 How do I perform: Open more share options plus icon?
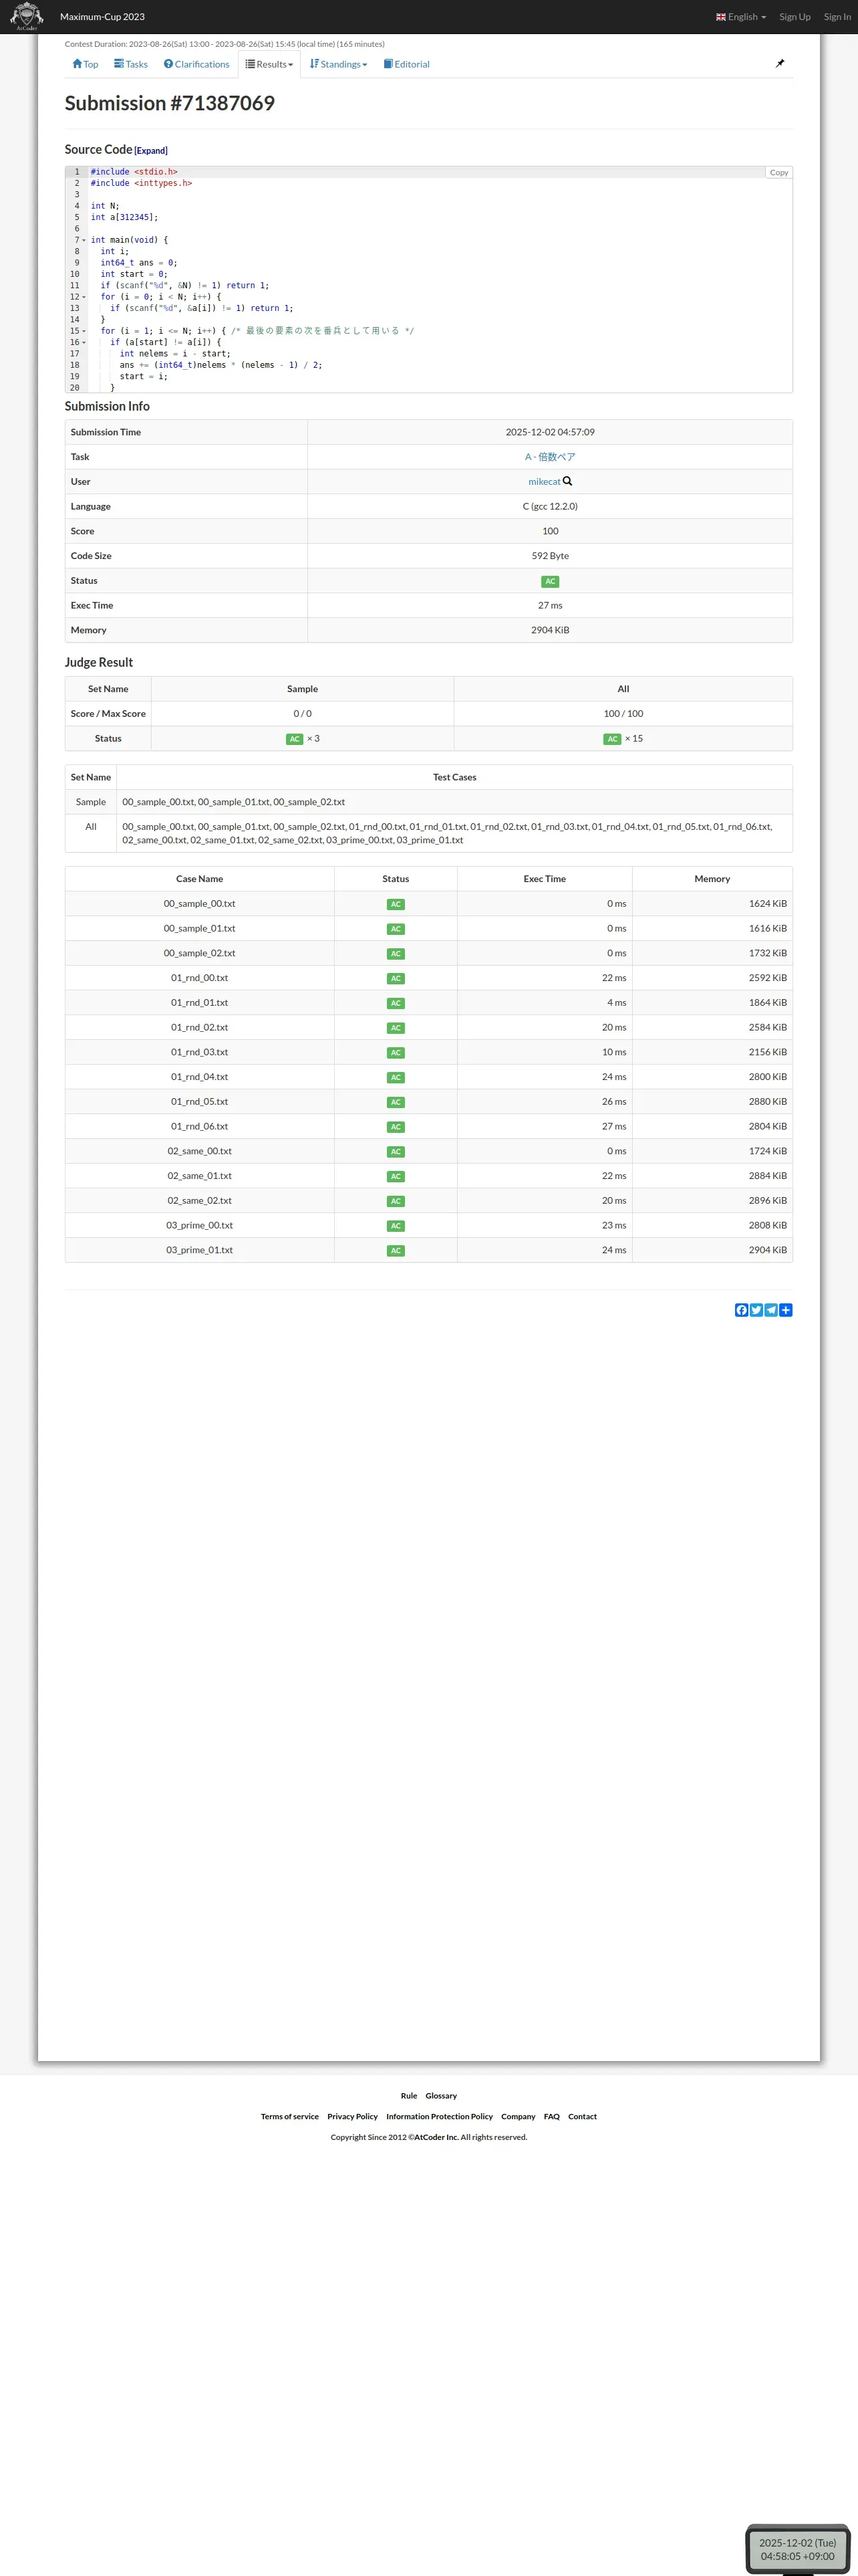pos(786,1310)
